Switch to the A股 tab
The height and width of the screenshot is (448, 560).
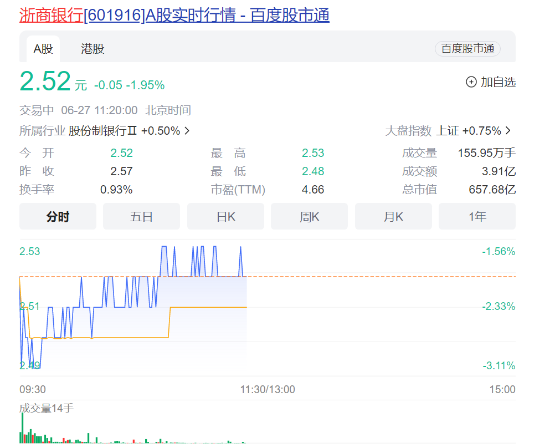pyautogui.click(x=43, y=49)
